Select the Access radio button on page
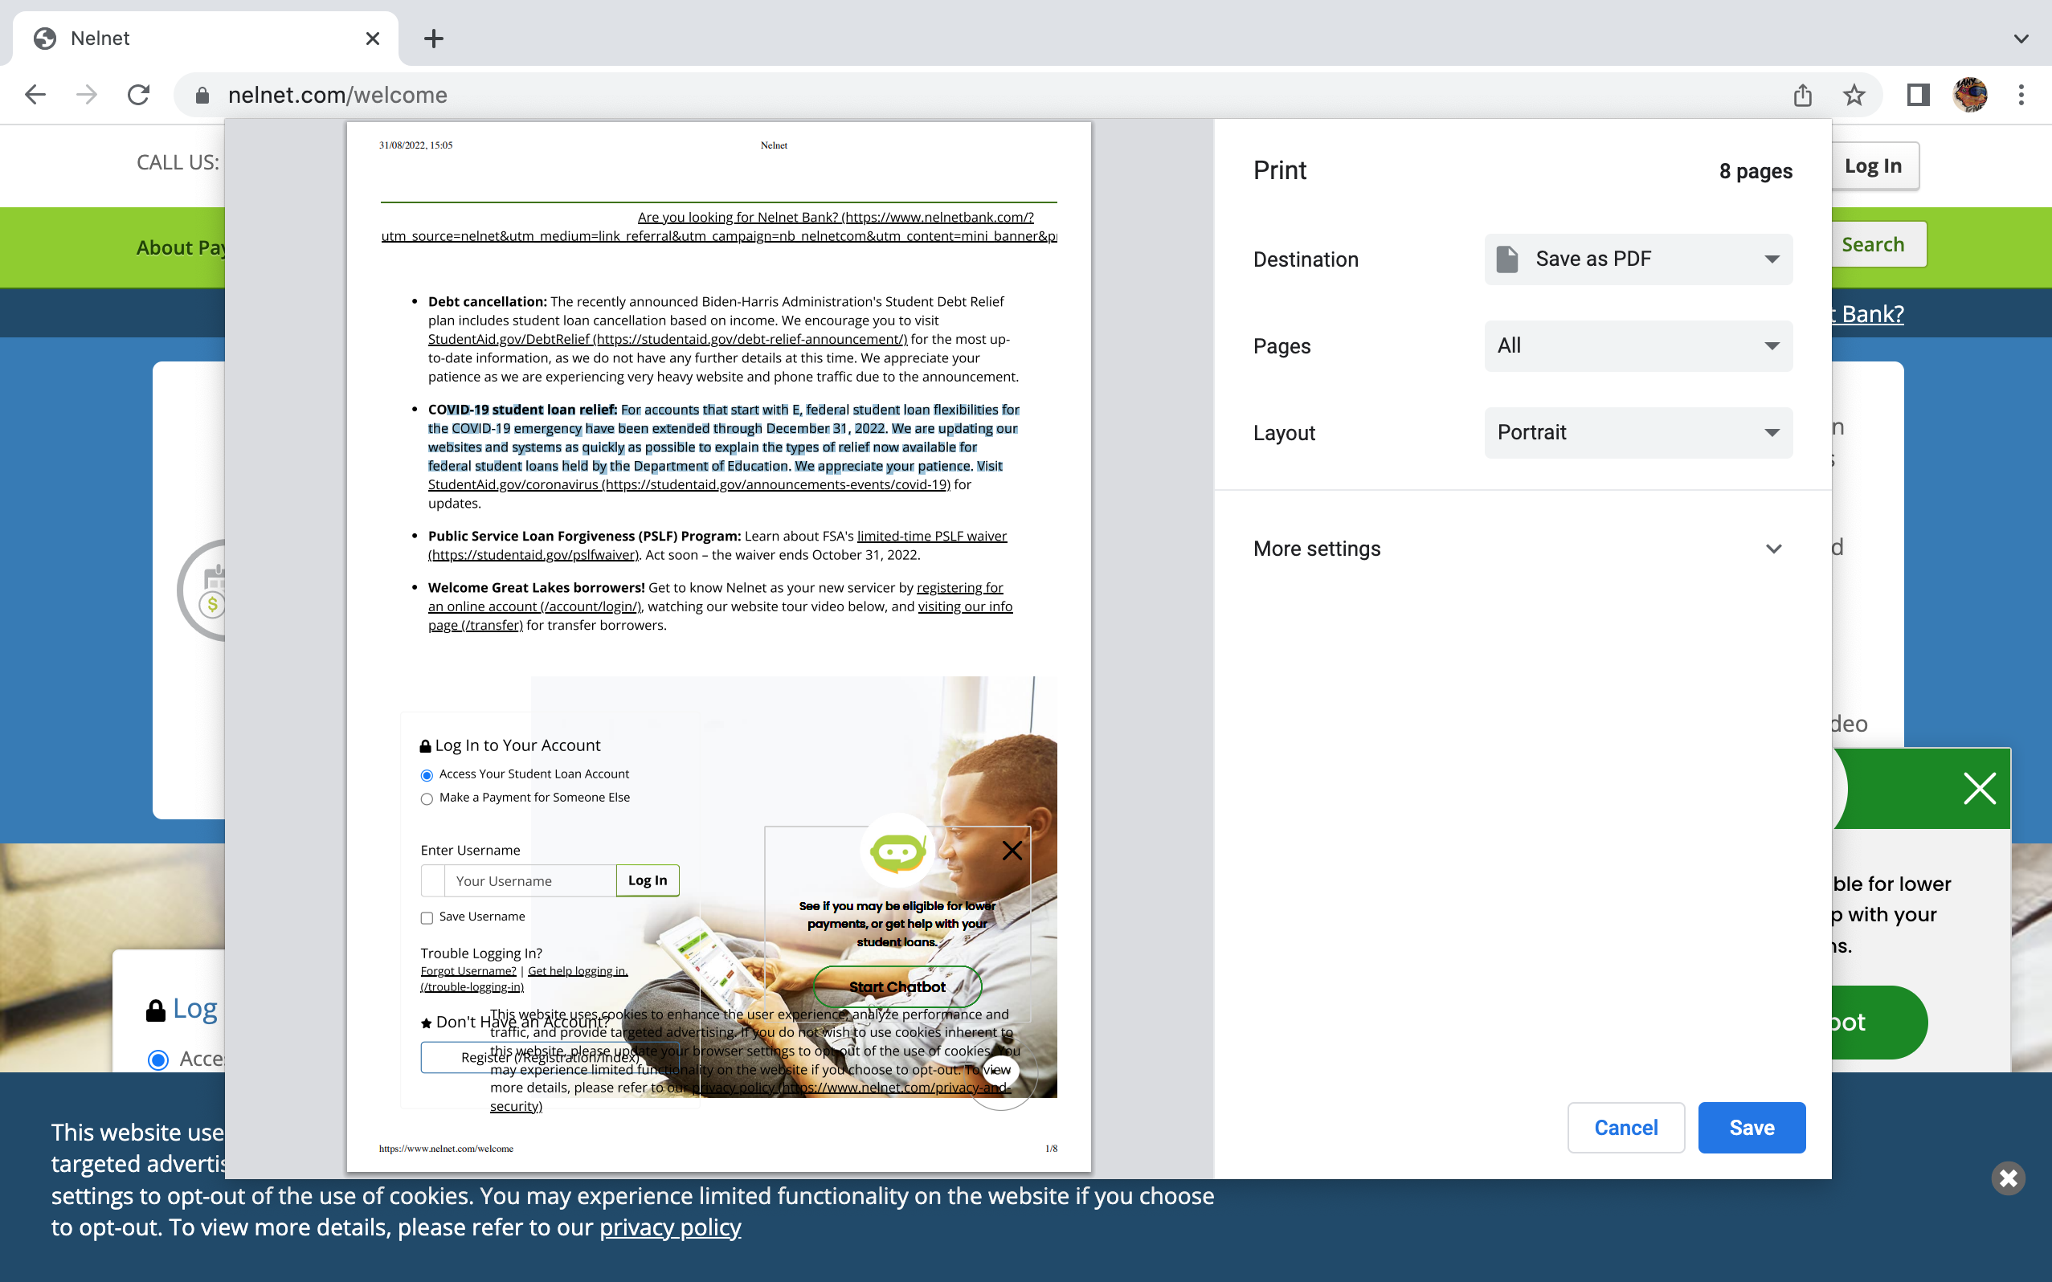 [x=157, y=1059]
